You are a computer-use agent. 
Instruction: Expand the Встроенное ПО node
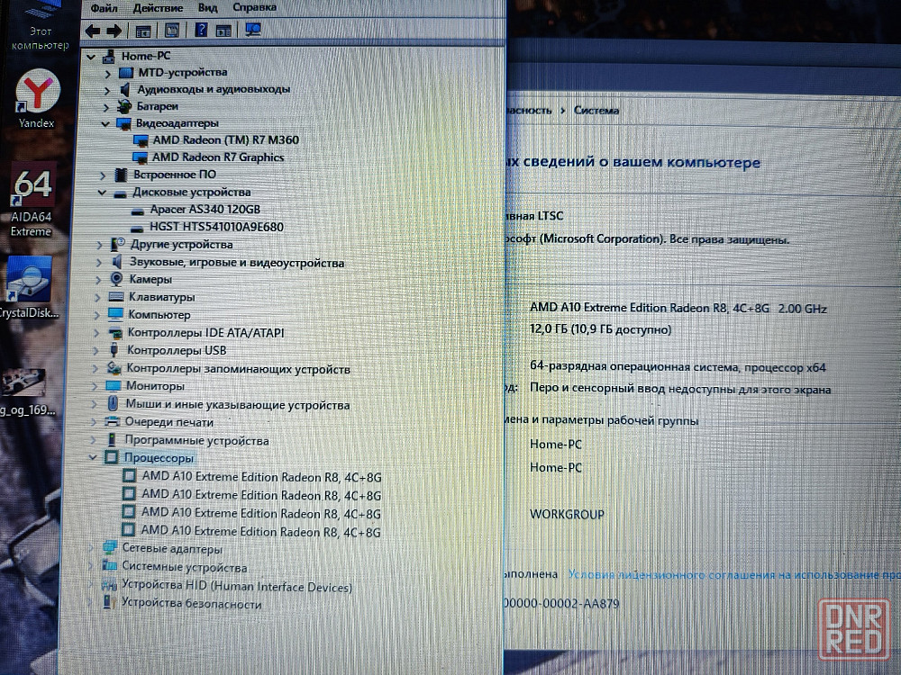[x=103, y=175]
